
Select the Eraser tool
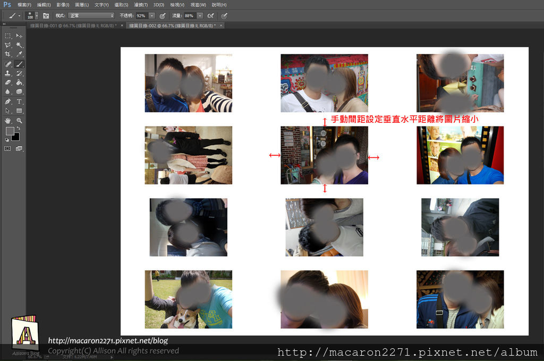pyautogui.click(x=7, y=82)
